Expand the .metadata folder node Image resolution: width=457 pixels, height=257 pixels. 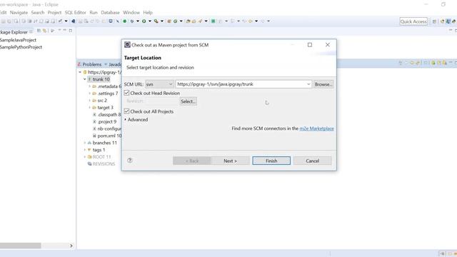coord(89,86)
